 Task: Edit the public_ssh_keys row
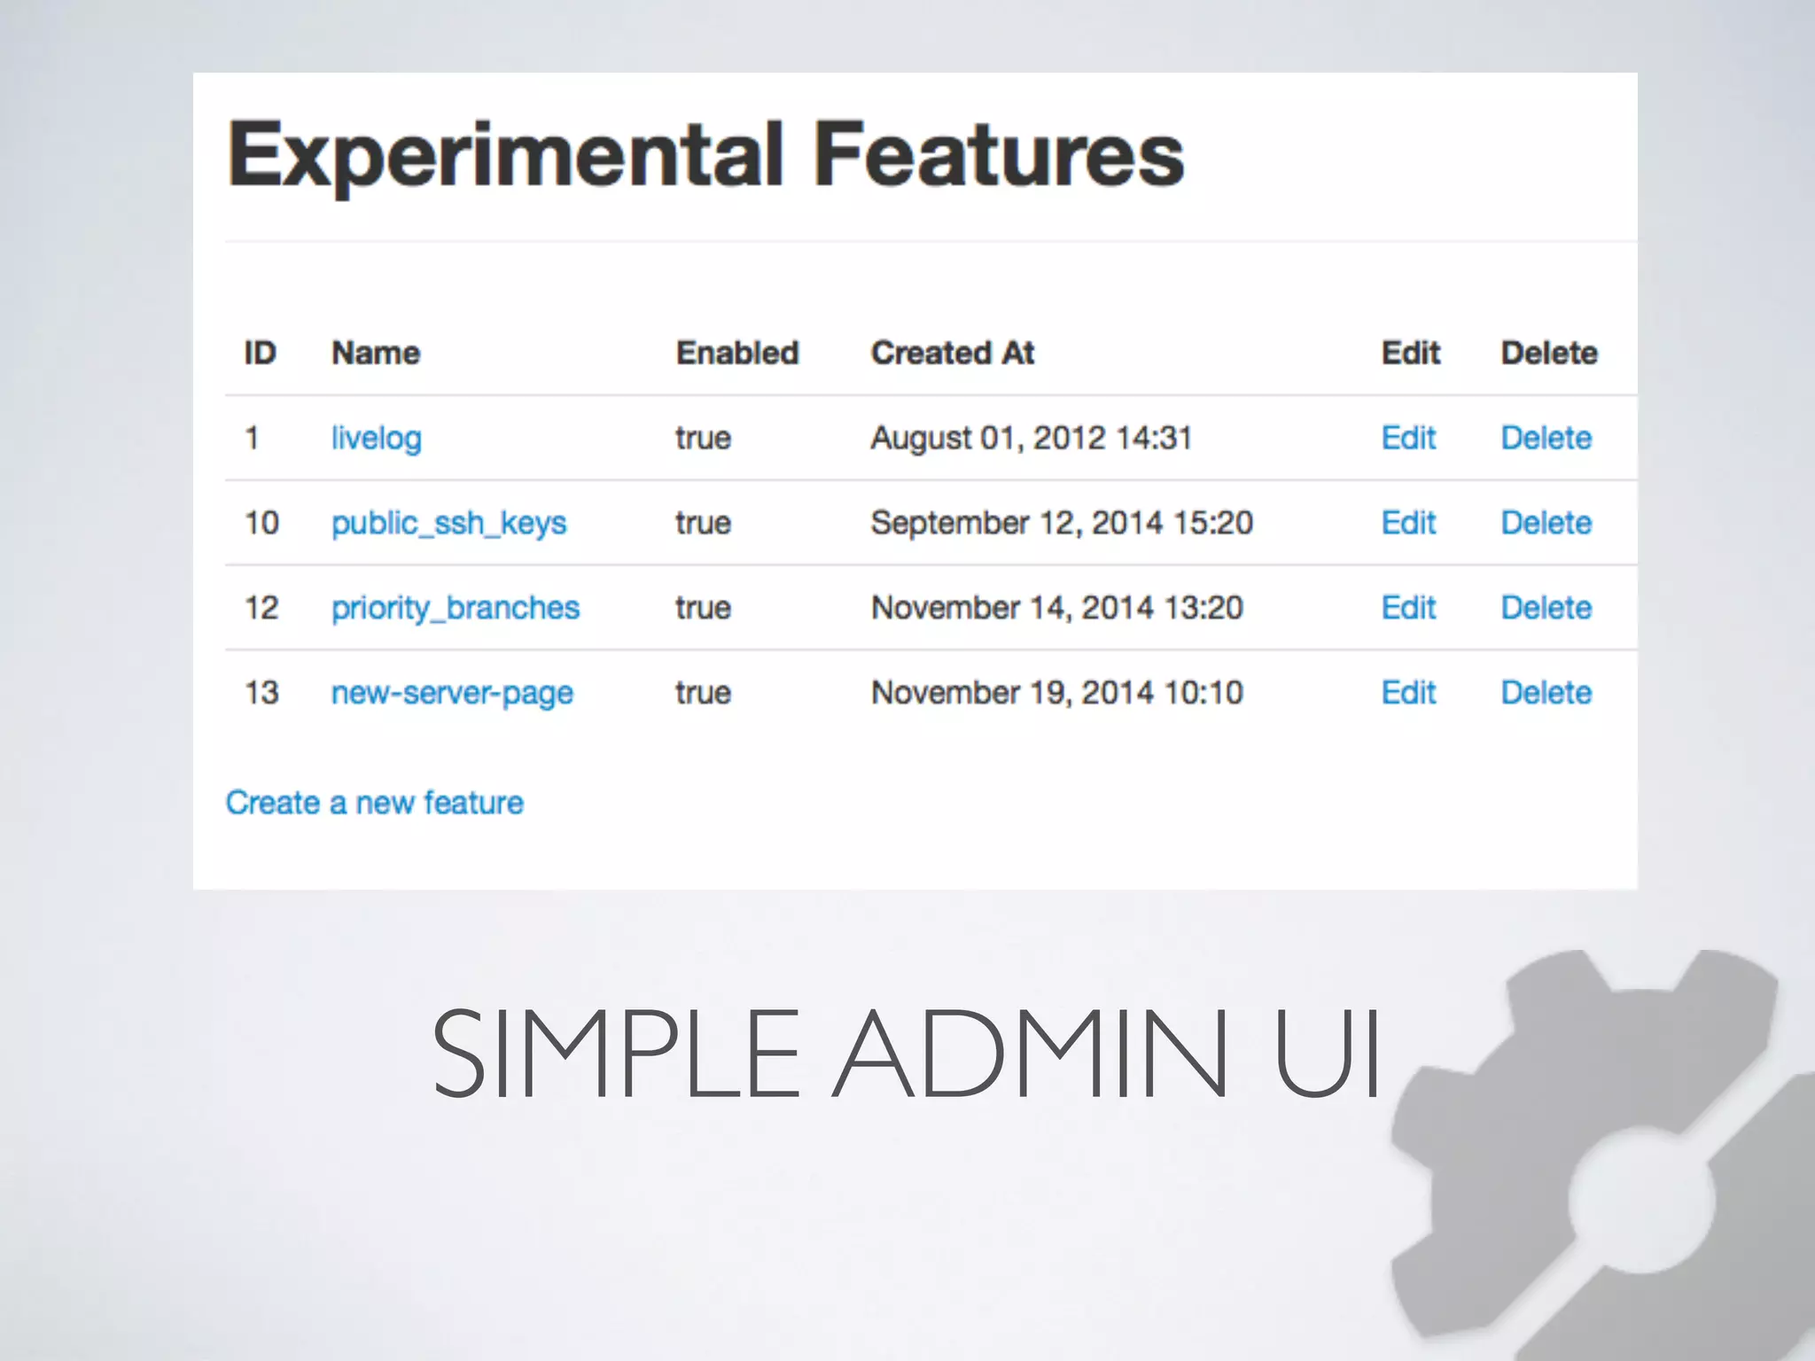coord(1408,523)
